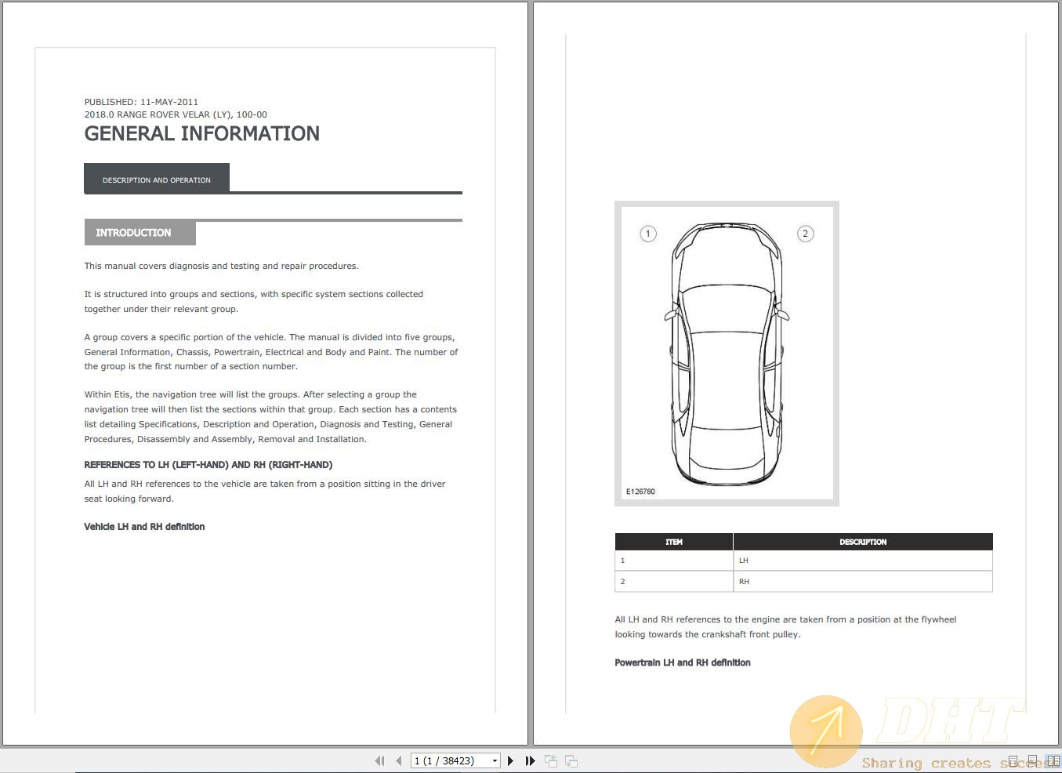The width and height of the screenshot is (1062, 773).
Task: Click the 'PUBLISHED: 11-MAY-2011' line
Action: coord(141,102)
